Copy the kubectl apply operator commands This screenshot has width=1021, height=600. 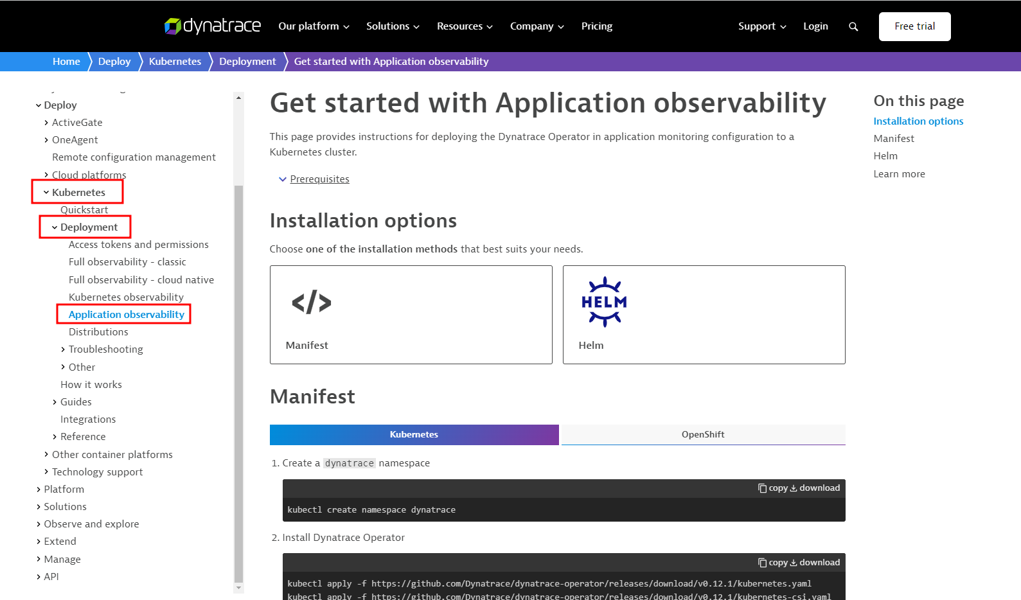pos(773,563)
